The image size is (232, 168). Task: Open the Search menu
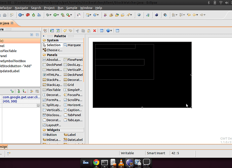point(36,8)
